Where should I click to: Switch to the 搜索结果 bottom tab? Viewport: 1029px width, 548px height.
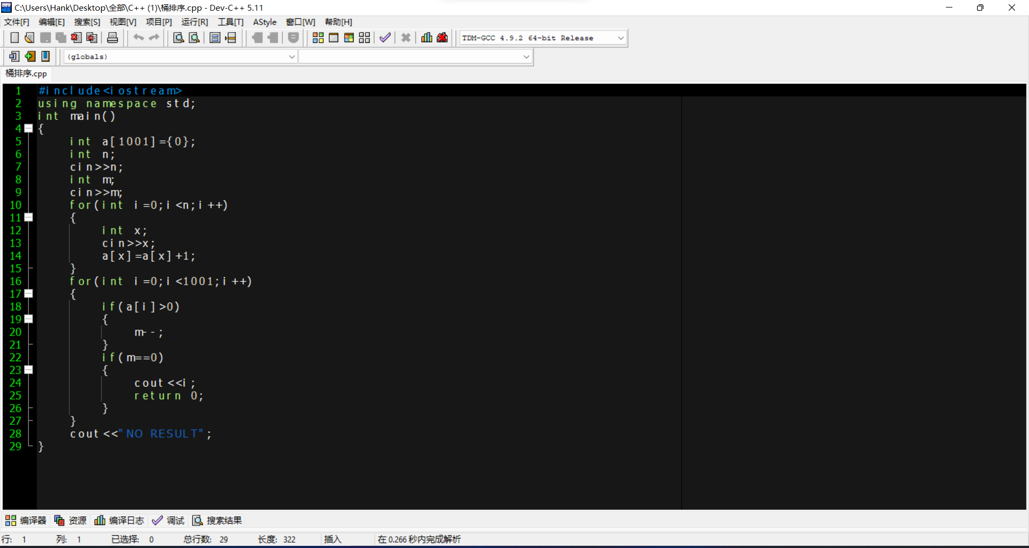[x=217, y=520]
